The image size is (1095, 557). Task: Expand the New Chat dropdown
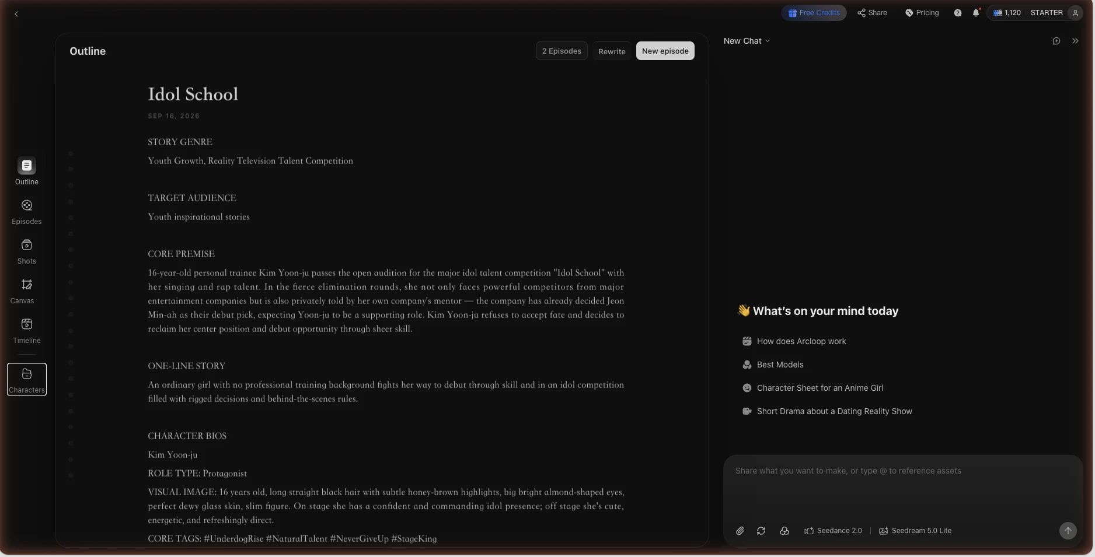[747, 41]
